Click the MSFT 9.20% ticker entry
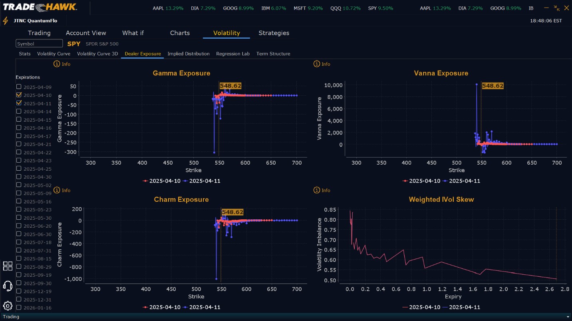This screenshot has height=321, width=572. point(308,8)
